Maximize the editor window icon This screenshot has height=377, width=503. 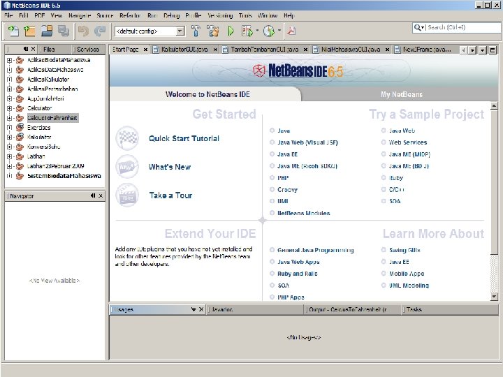493,50
